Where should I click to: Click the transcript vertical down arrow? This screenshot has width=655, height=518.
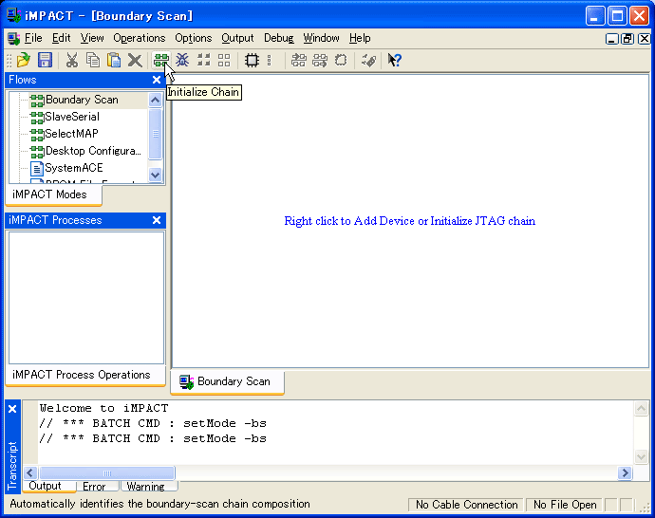pyautogui.click(x=641, y=456)
